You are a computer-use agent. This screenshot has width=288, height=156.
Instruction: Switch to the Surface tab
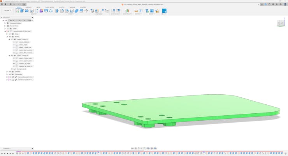pos(28,7)
